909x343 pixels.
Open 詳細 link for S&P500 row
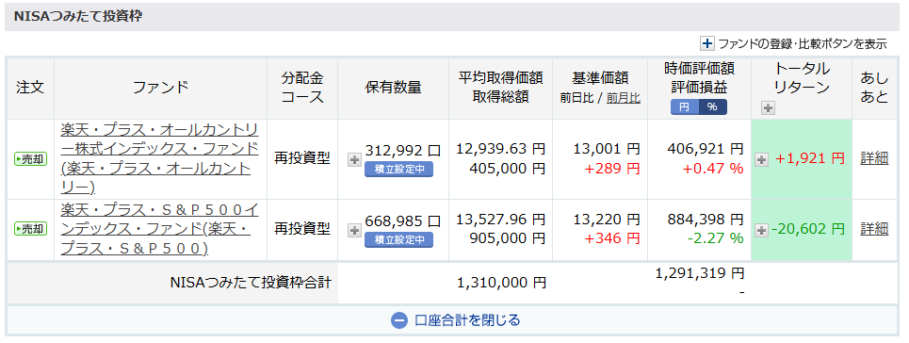(x=874, y=229)
